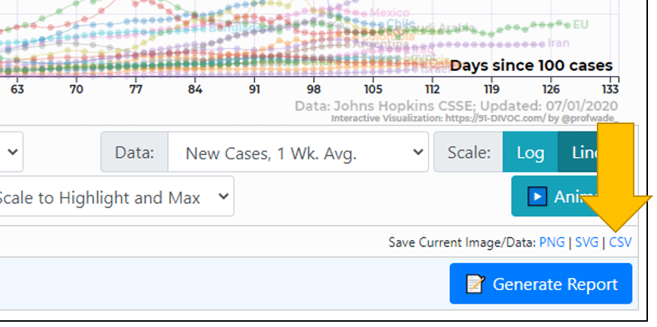Click the day 105 tick on x-axis
This screenshot has width=657, height=327.
coord(373,89)
